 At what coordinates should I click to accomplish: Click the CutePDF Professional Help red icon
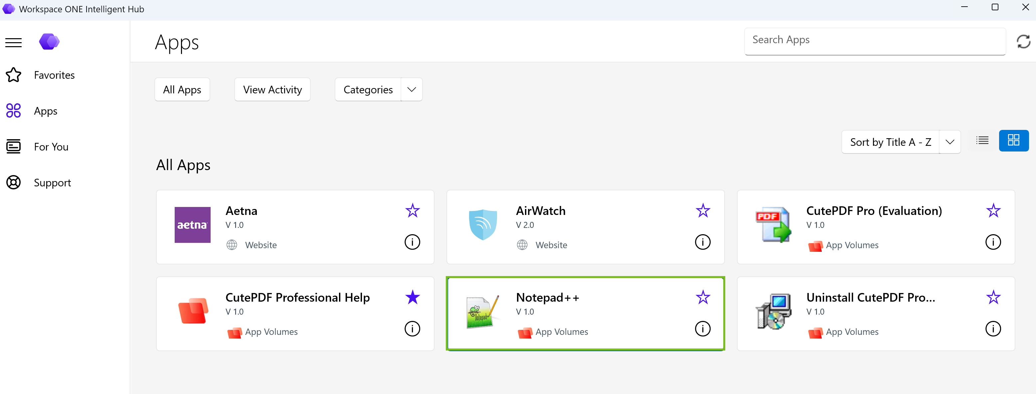pyautogui.click(x=193, y=311)
